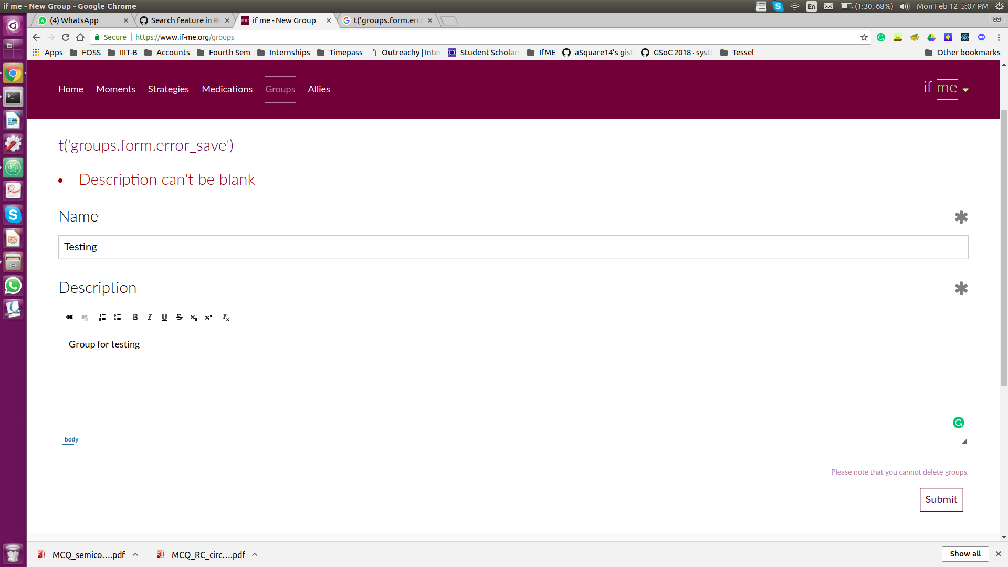The image size is (1008, 567).
Task: Apply superscript formatting
Action: coord(208,317)
